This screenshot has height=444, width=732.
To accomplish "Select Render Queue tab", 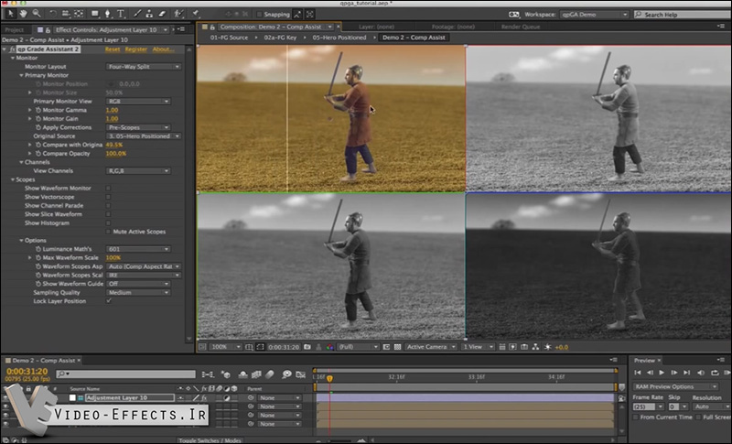I will point(521,27).
